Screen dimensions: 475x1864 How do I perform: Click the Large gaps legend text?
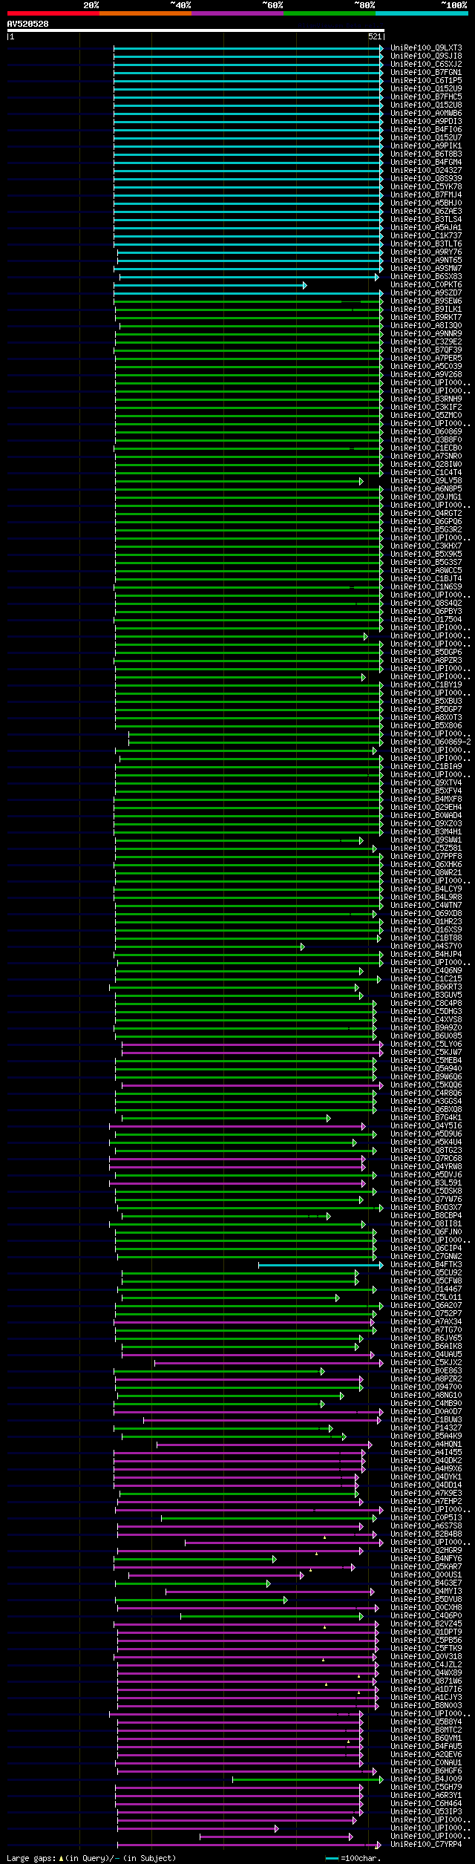pyautogui.click(x=91, y=1858)
